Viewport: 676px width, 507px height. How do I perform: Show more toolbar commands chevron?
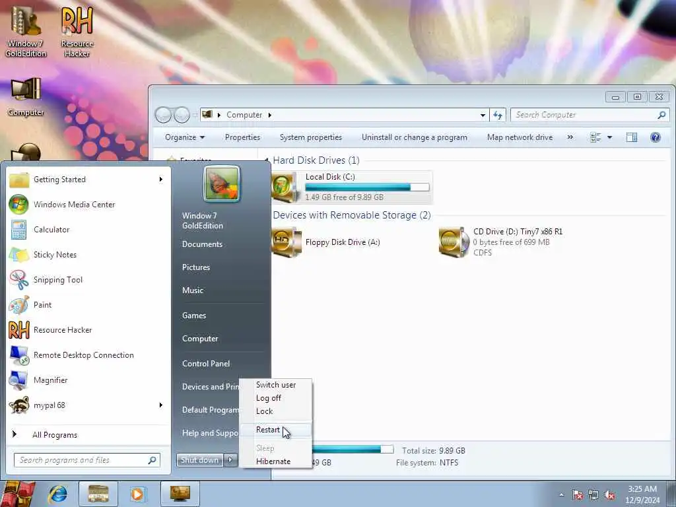tap(570, 137)
